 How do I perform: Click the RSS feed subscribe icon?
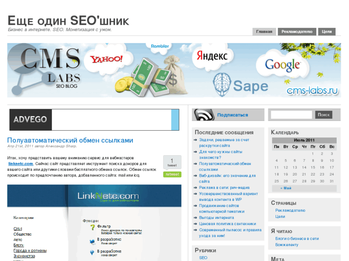(204, 115)
